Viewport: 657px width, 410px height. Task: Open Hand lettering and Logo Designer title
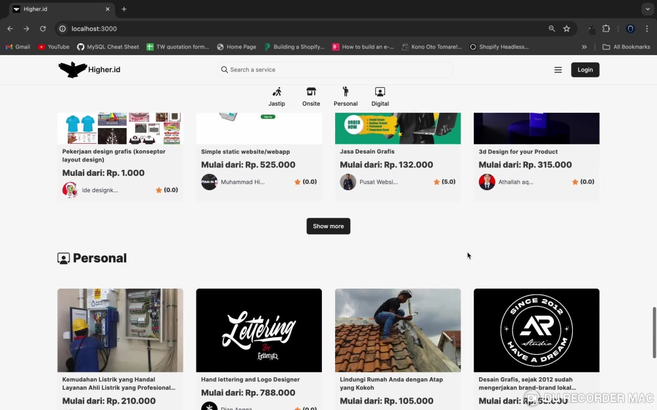pos(250,379)
